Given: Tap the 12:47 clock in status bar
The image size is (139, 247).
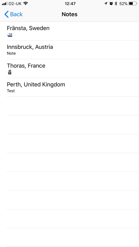Looking at the screenshot, I should click(x=70, y=4).
